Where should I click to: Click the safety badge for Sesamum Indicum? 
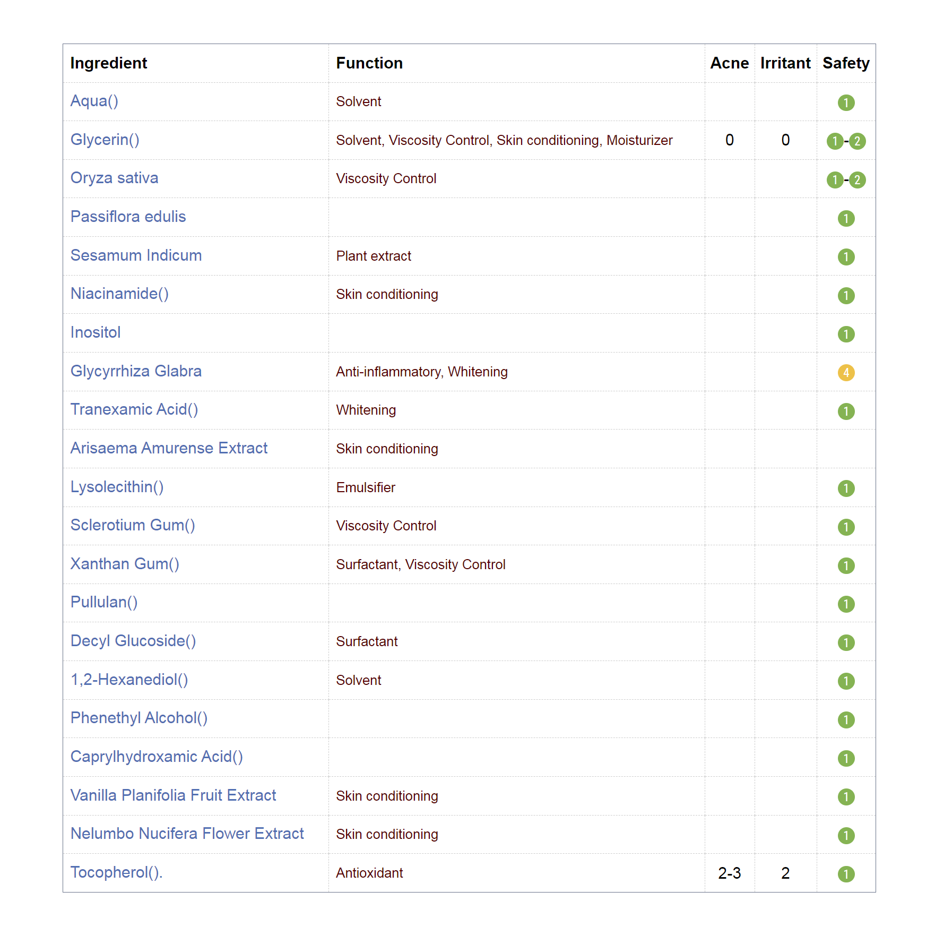[x=846, y=257]
